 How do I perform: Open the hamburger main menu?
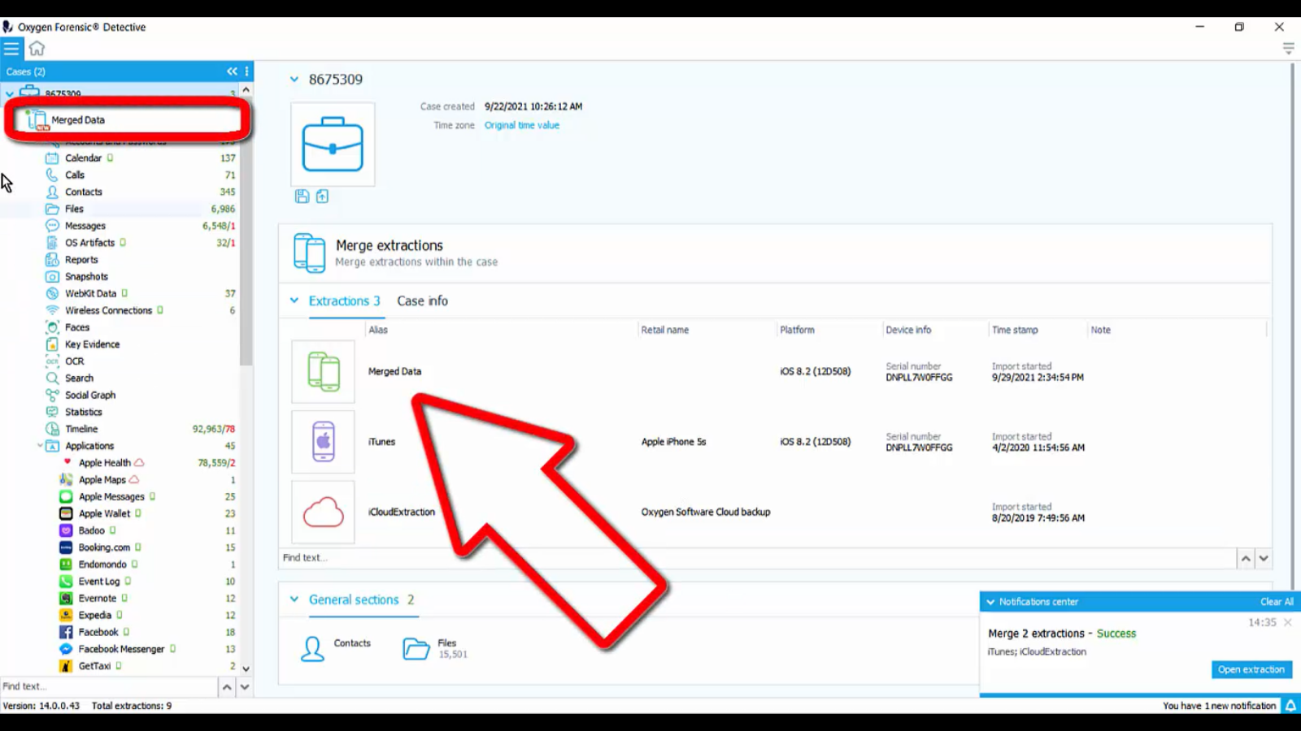(x=11, y=49)
